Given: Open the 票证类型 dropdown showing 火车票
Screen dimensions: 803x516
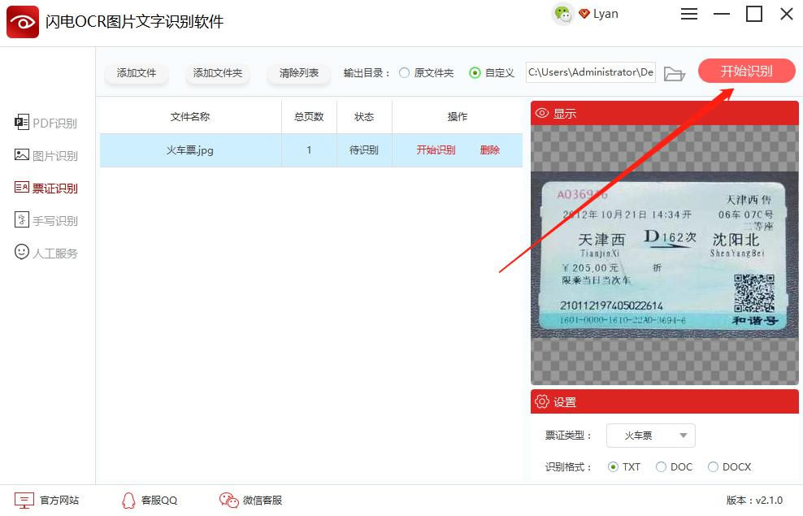Looking at the screenshot, I should (x=651, y=436).
